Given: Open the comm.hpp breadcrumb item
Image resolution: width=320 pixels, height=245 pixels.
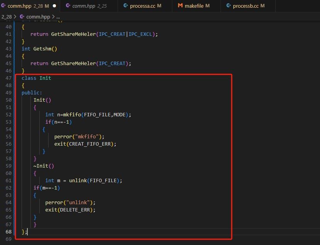Looking at the screenshot, I should 38,17.
